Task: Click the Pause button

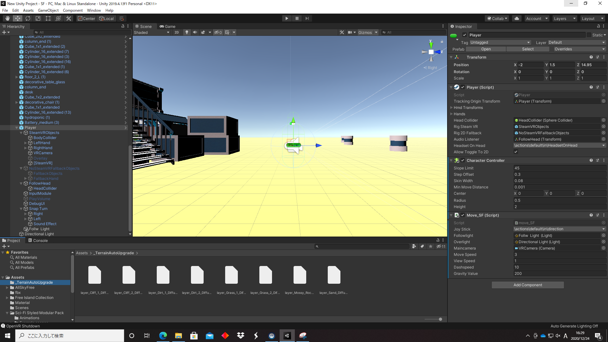Action: pyautogui.click(x=297, y=18)
